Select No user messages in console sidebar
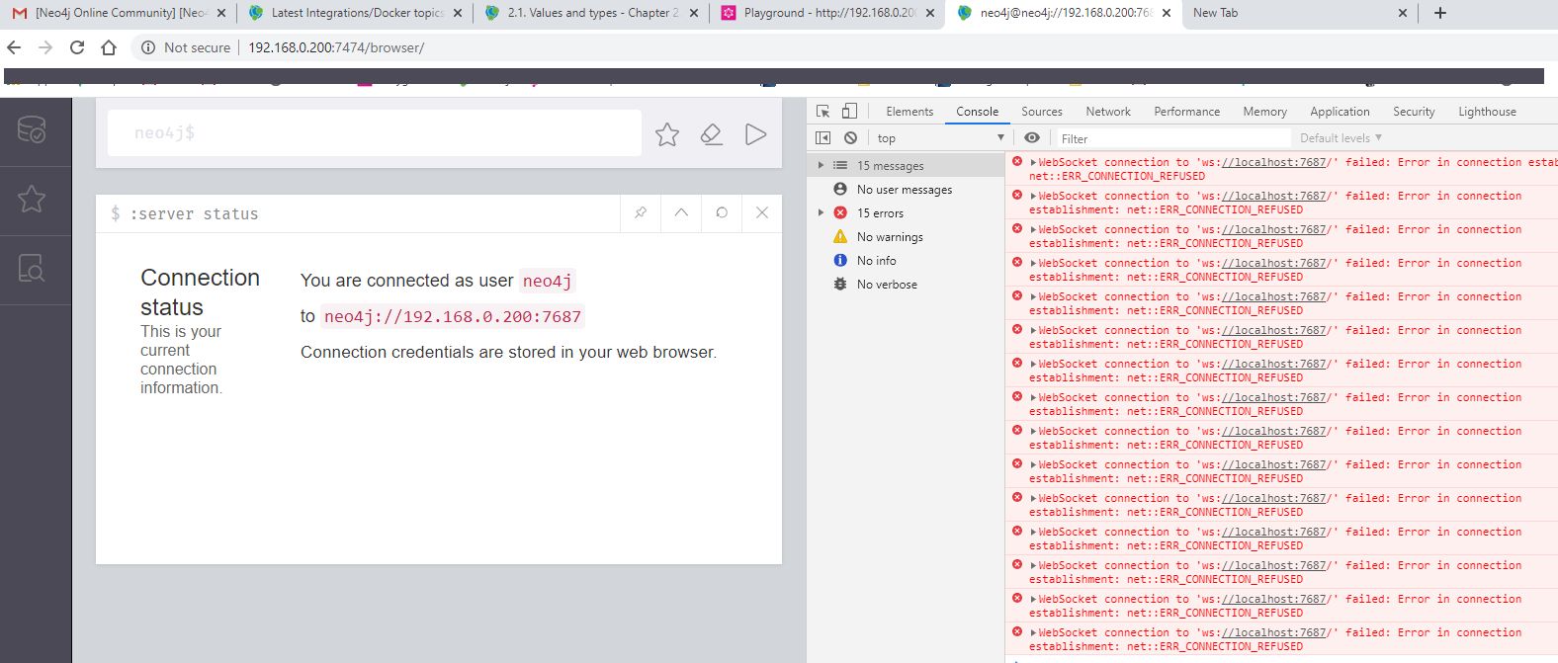1558x663 pixels. coord(905,190)
